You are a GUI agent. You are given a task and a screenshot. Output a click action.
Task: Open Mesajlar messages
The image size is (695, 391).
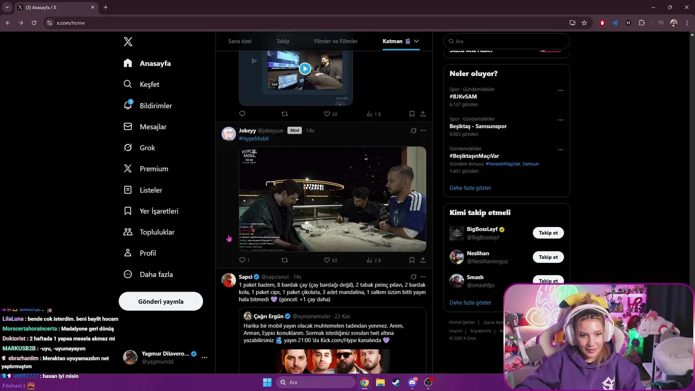click(x=145, y=127)
